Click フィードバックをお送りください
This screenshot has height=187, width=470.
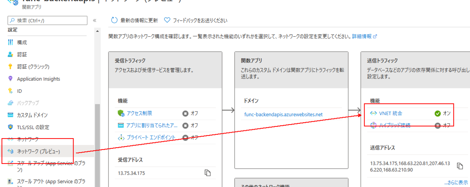click(x=200, y=20)
